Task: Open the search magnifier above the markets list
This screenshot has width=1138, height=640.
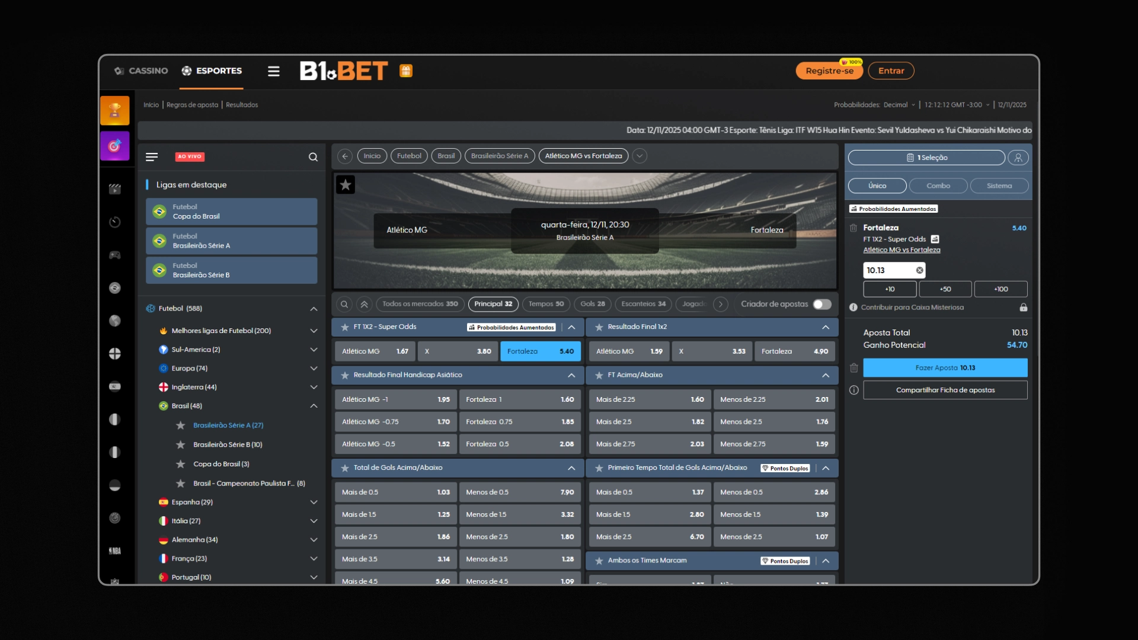Action: [344, 304]
